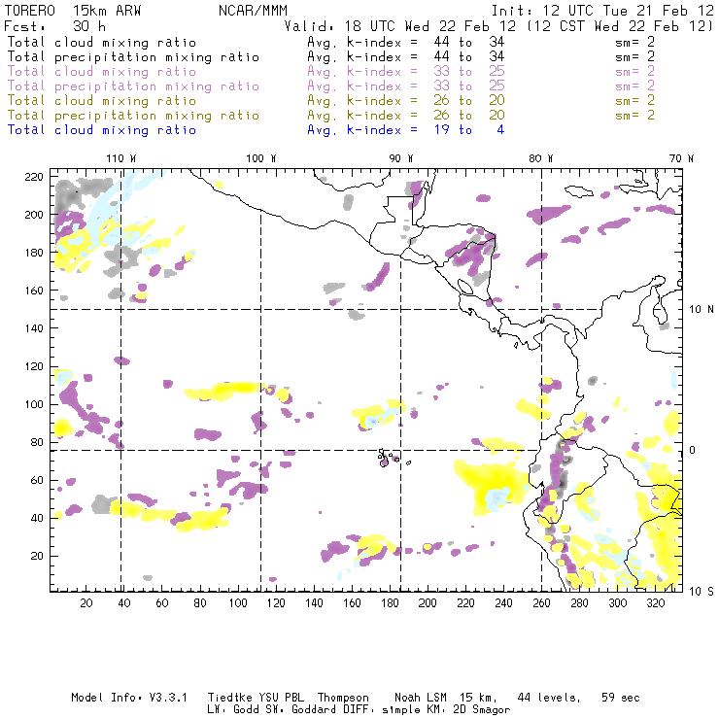Click the 'Thompson' microphysics label
The height and width of the screenshot is (719, 719).
343,698
